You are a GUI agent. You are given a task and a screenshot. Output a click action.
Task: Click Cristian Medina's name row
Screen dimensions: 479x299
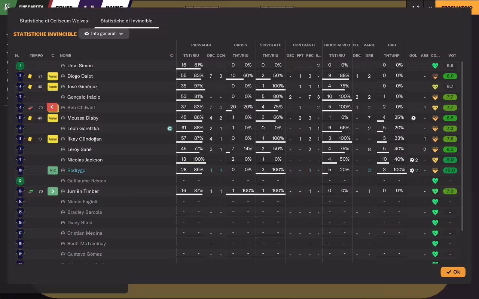85,233
